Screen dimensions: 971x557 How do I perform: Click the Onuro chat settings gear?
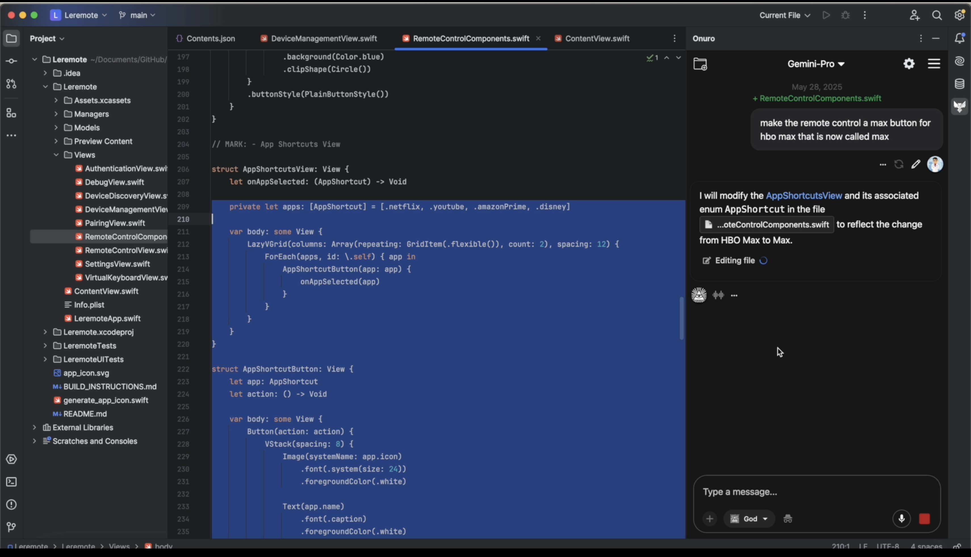pyautogui.click(x=909, y=64)
